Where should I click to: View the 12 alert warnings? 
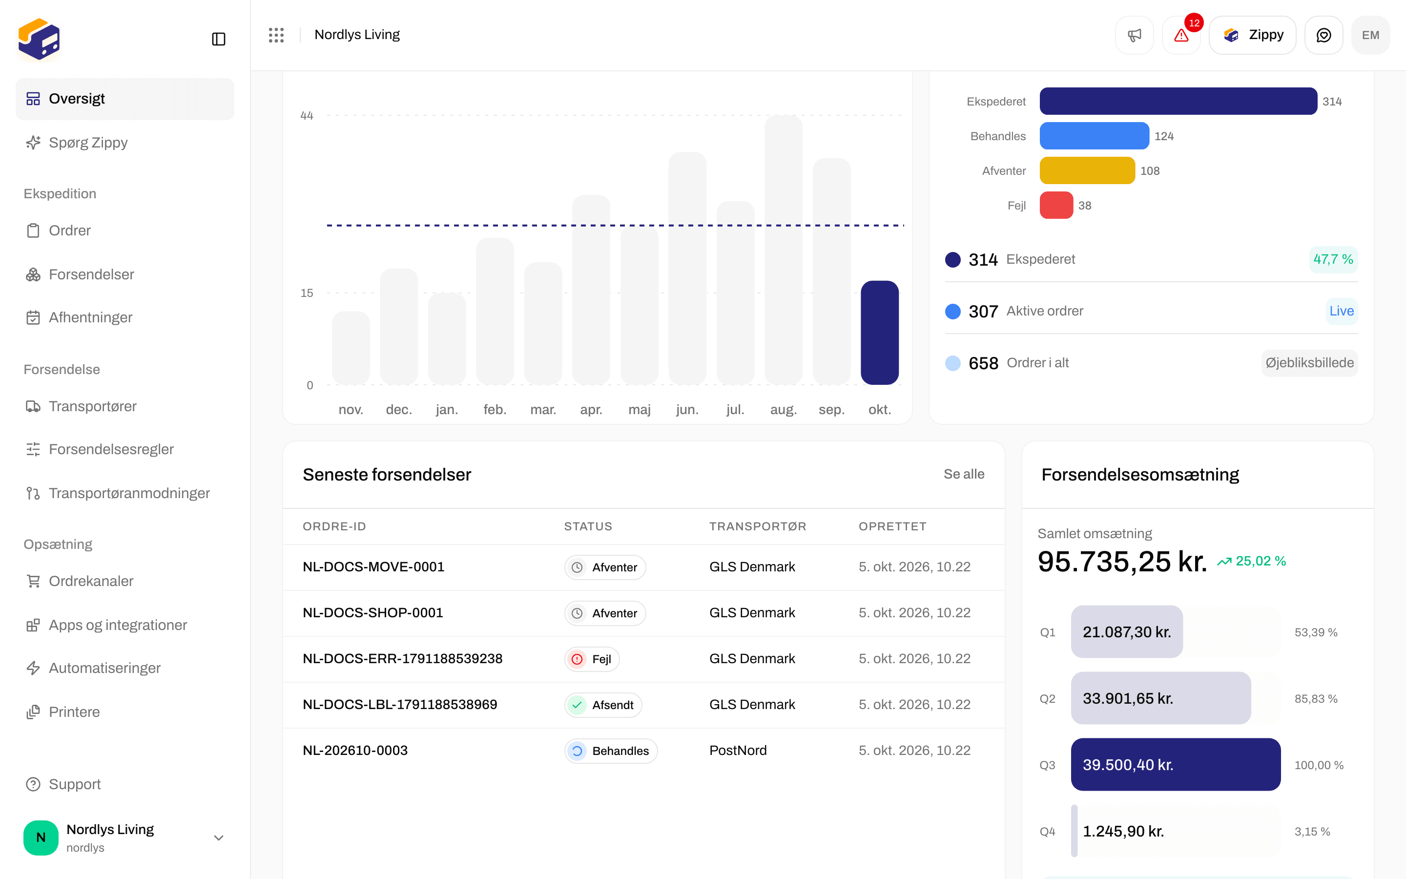tap(1181, 35)
